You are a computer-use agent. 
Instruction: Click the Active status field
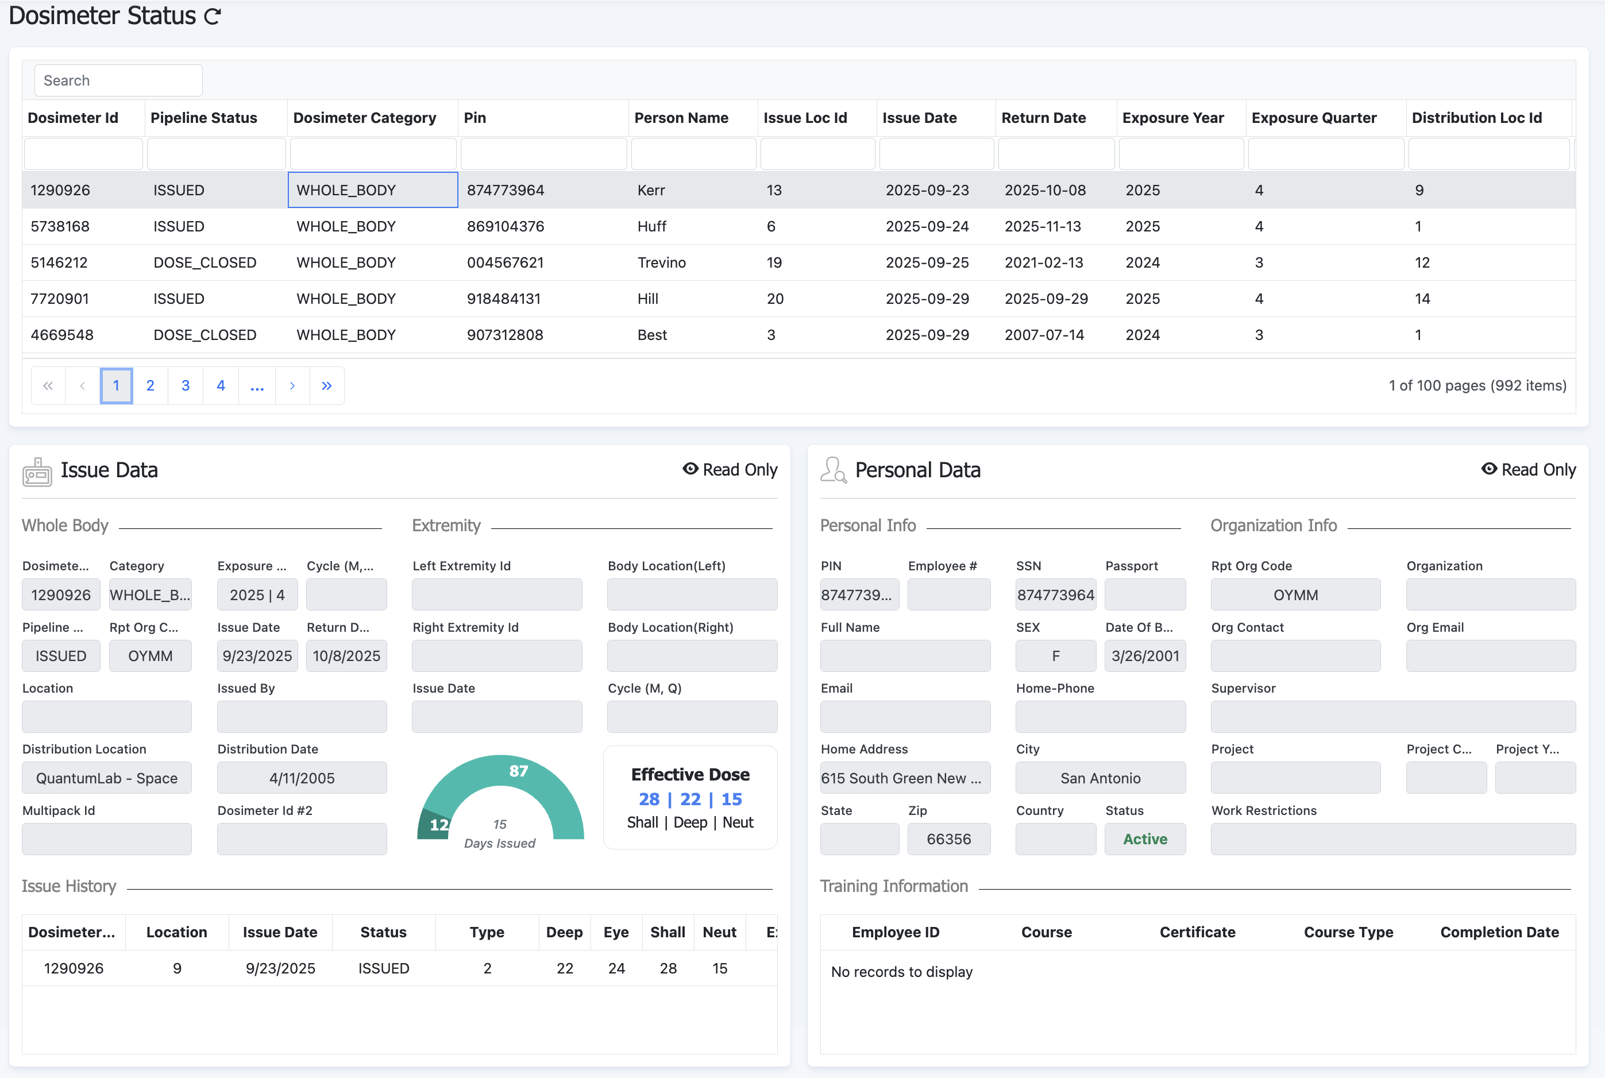point(1144,840)
